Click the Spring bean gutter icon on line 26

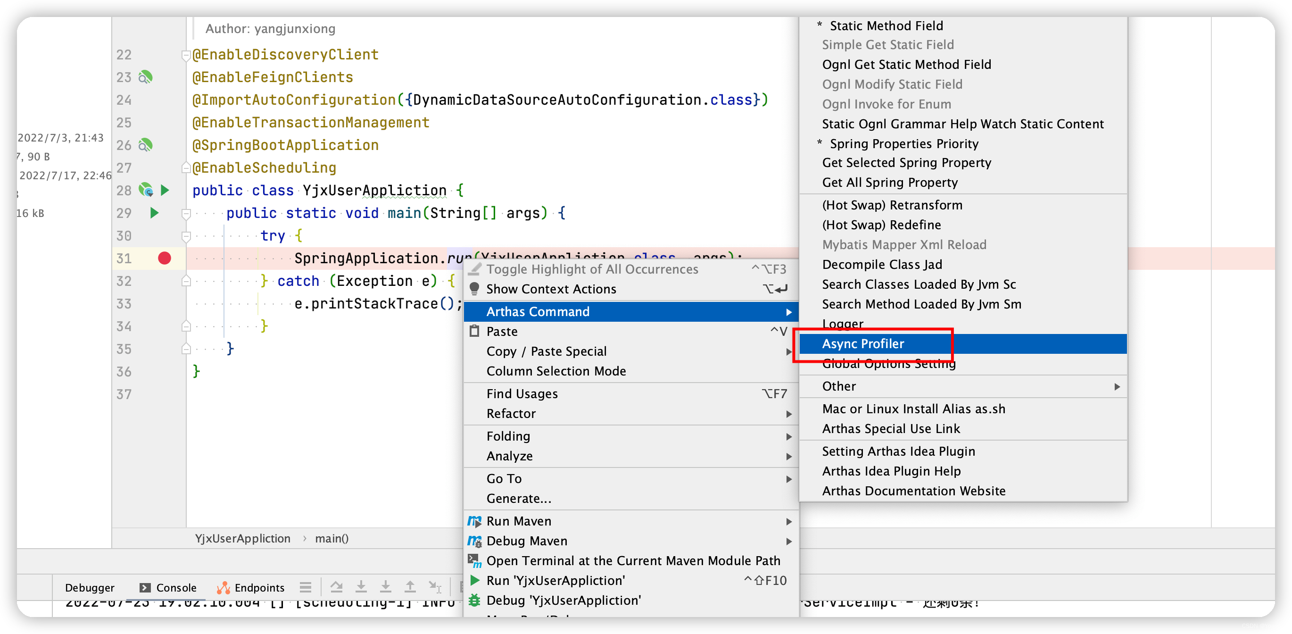tap(145, 145)
